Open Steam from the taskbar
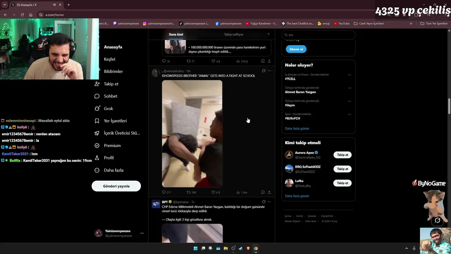This screenshot has height=254, width=451. [x=241, y=248]
